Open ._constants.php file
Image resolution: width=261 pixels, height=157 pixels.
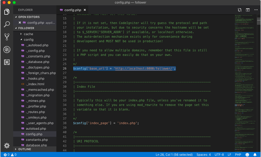click(x=38, y=56)
